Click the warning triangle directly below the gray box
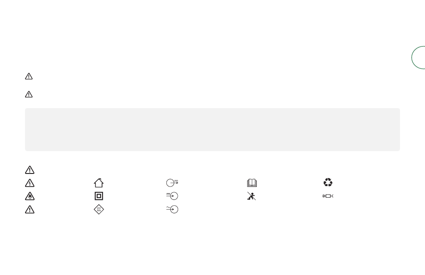Viewport: 425px width, 275px height. tap(29, 170)
